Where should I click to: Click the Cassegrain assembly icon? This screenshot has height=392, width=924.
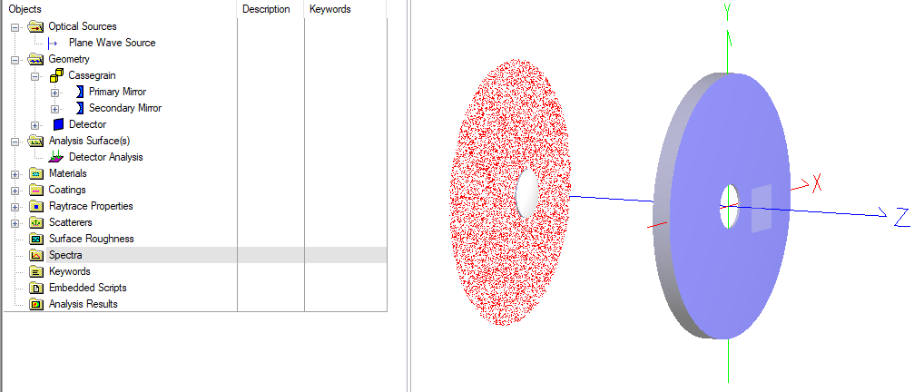pos(55,75)
